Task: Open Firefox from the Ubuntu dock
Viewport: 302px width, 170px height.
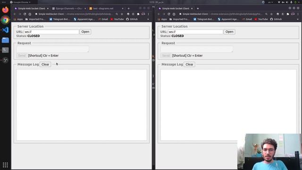Action: [5, 9]
